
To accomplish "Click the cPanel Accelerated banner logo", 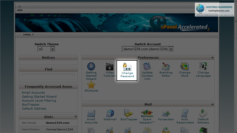I will [x=179, y=24].
